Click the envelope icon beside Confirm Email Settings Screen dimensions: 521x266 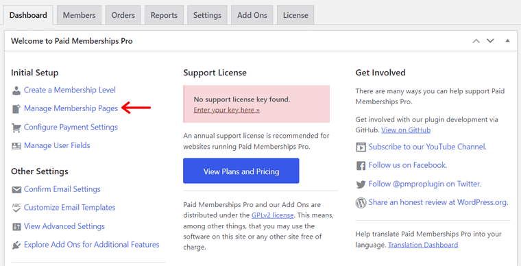(x=16, y=190)
